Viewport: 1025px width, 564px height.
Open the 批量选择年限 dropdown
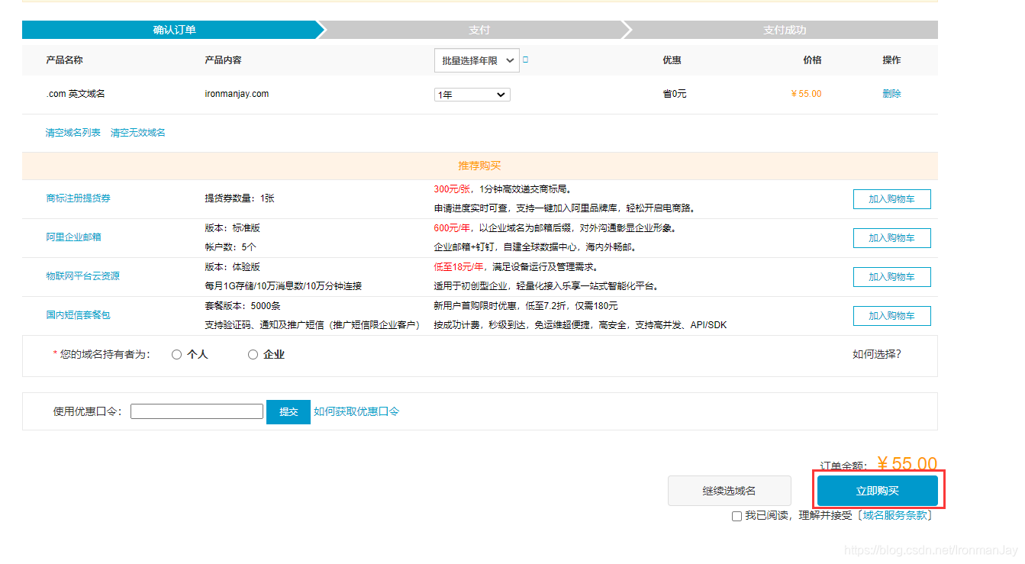coord(477,60)
